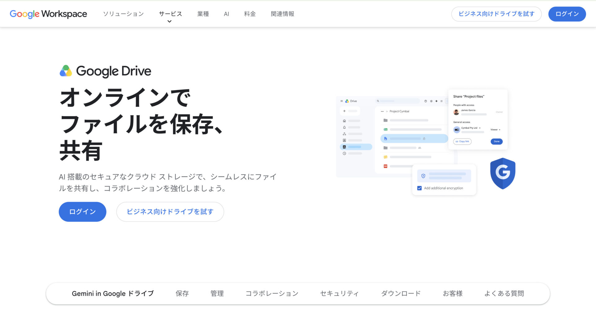The height and width of the screenshot is (323, 596).
Task: Open the ソリューション menu
Action: [x=124, y=14]
